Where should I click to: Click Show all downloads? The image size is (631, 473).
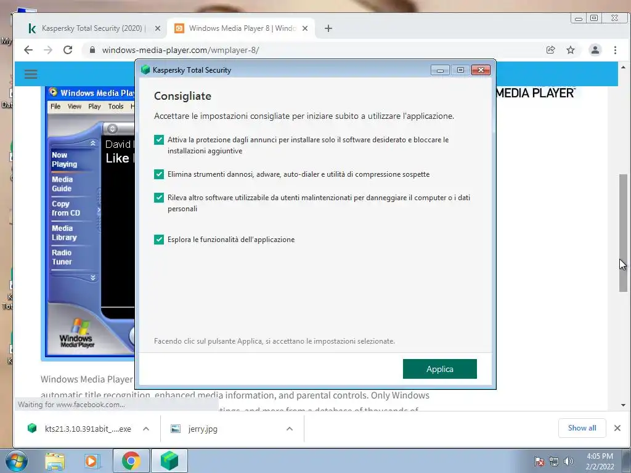(x=582, y=428)
